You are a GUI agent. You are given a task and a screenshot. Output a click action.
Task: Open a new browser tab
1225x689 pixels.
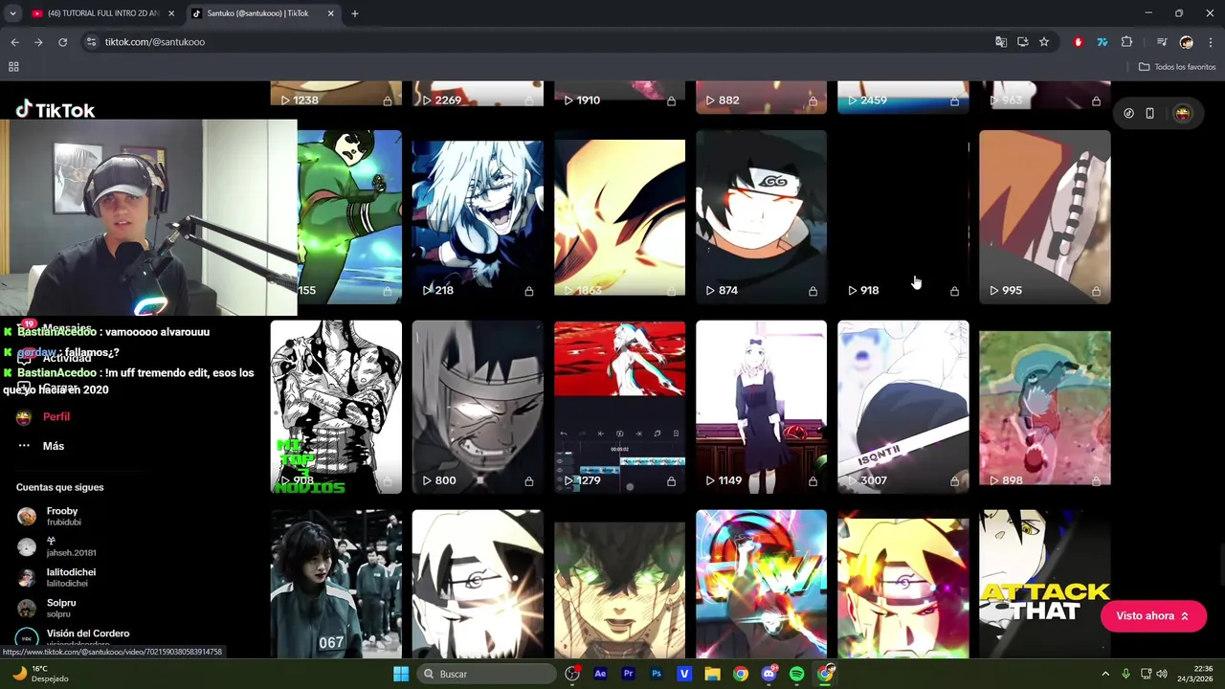point(354,13)
